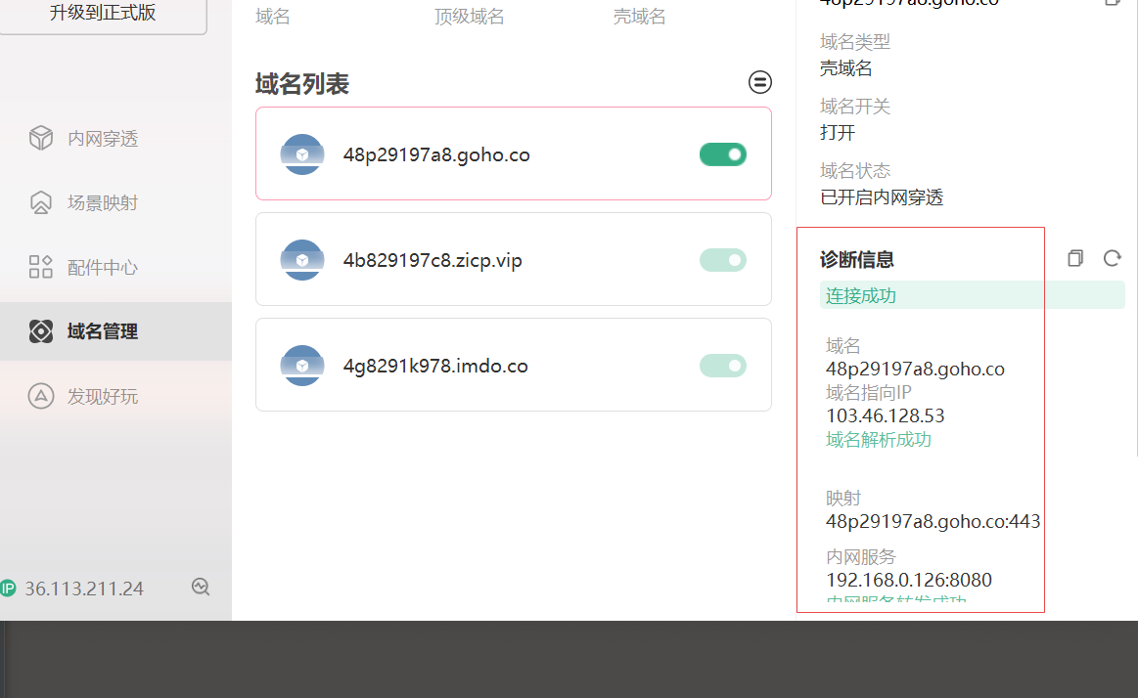Open 发现好玩 menu item
The width and height of the screenshot is (1138, 698).
tap(116, 396)
